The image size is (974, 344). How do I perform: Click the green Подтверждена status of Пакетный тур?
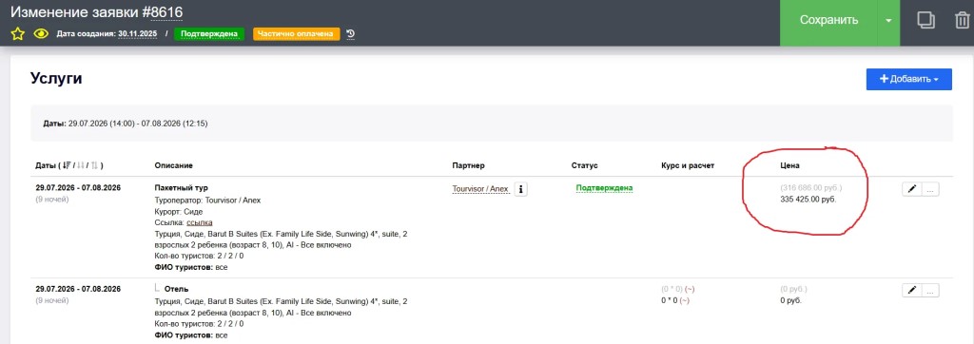coord(604,187)
